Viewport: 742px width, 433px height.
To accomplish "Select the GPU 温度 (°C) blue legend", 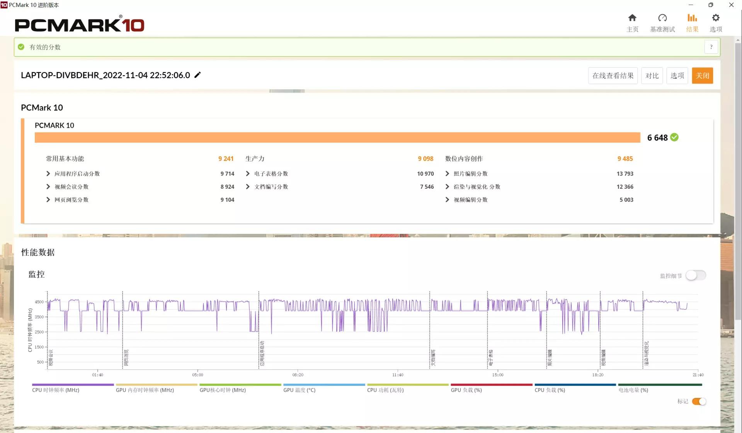I will coord(300,390).
